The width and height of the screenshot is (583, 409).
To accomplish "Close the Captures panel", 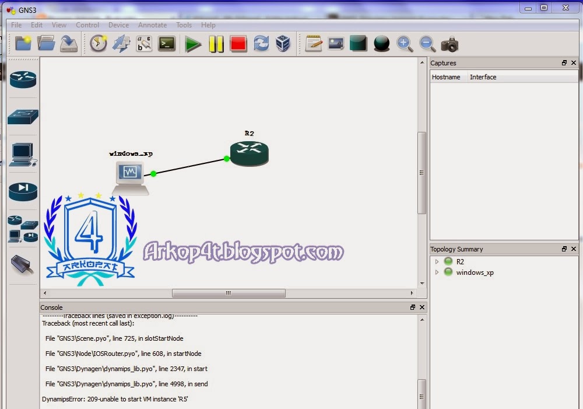I will (574, 63).
